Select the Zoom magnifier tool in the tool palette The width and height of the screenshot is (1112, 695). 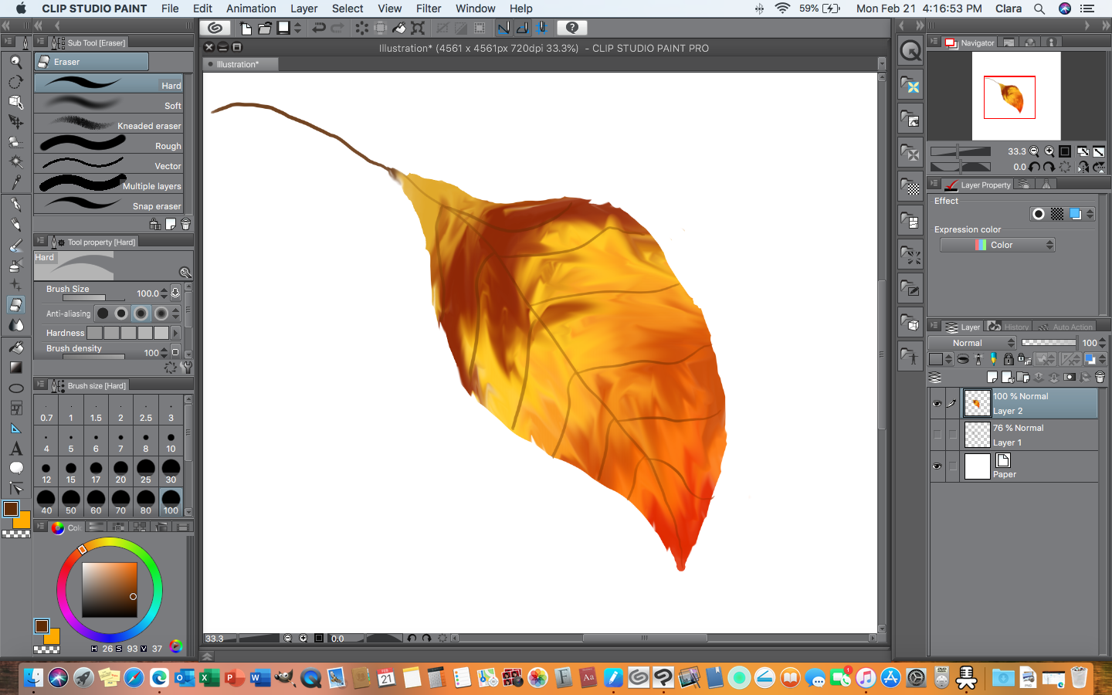click(15, 62)
